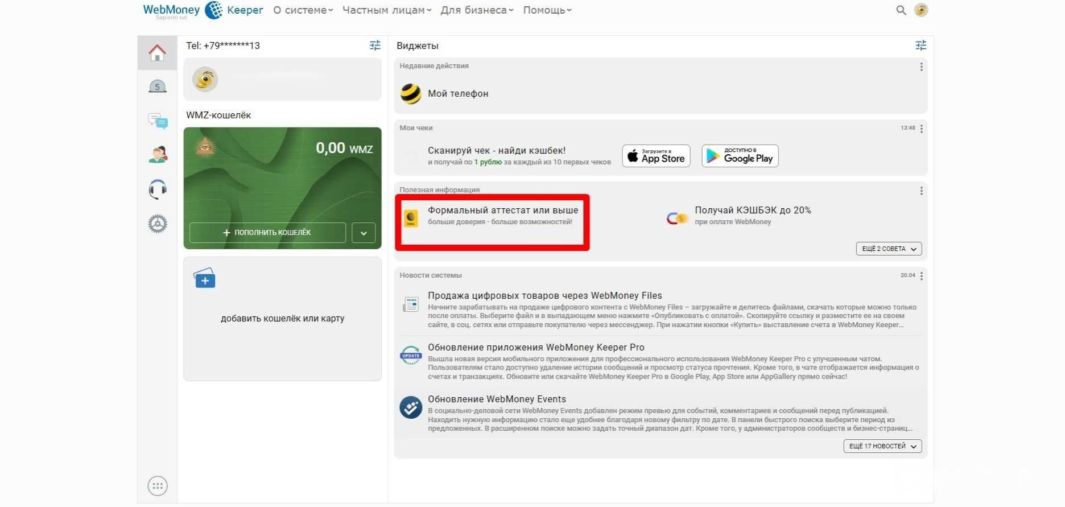This screenshot has width=1065, height=507.
Task: Click the wallet panel filter sliders icon
Action: [375, 46]
